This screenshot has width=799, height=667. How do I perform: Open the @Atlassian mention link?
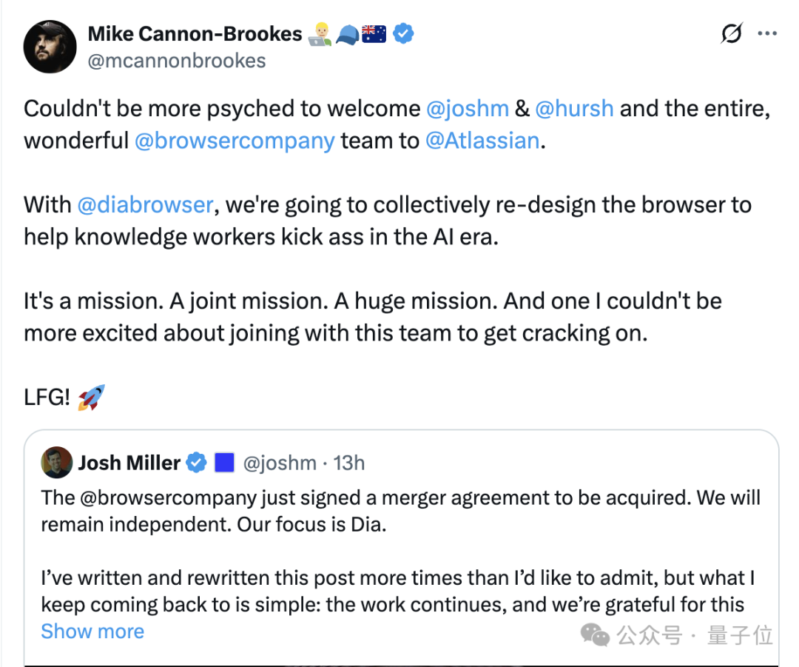(x=482, y=140)
